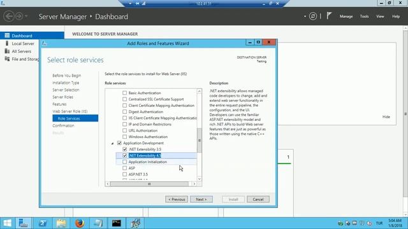Open the notifications flag icon
Viewport: 408px width, 229px height.
click(329, 16)
